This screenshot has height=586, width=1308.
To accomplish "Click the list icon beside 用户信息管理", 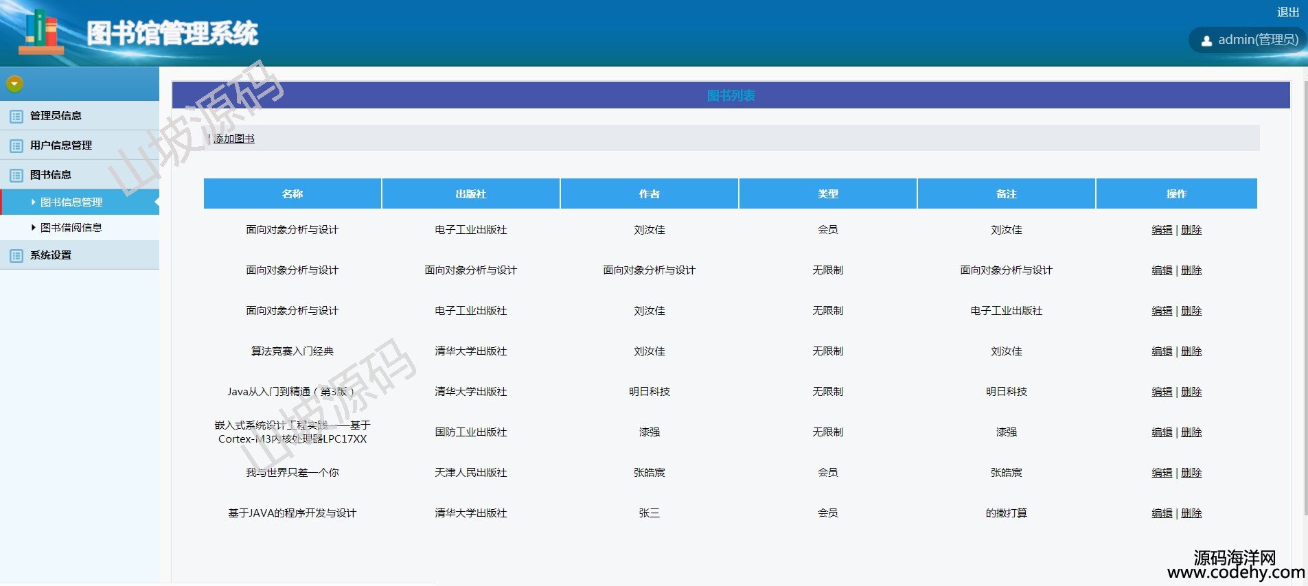I will pos(16,146).
